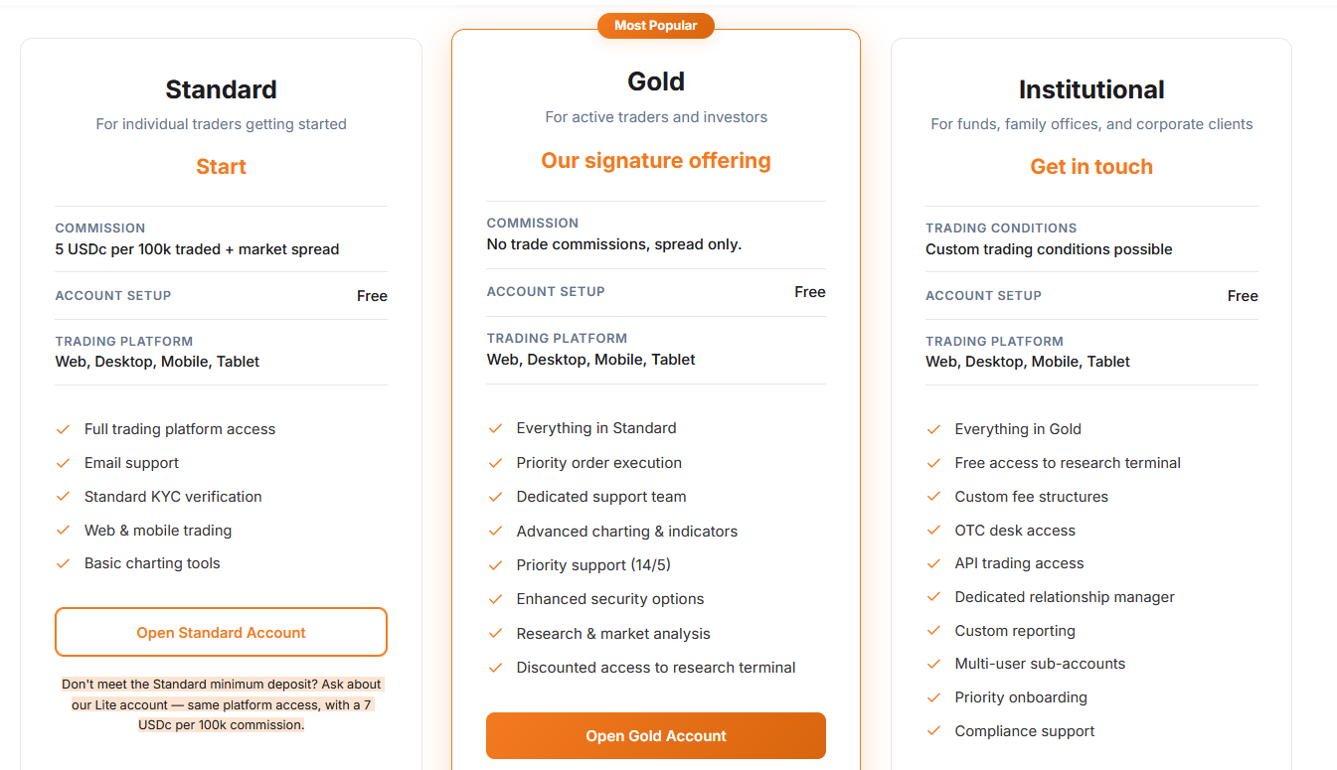Click the Open Gold Account button

coord(656,735)
